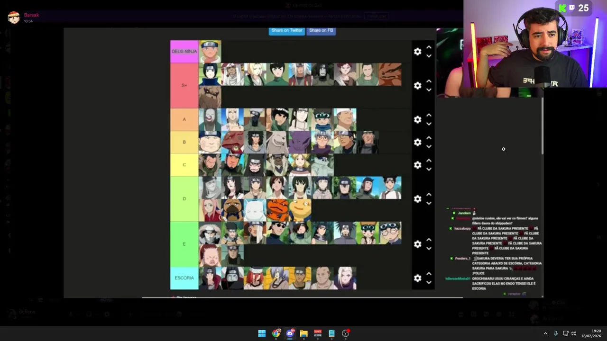607x341 pixels.
Task: Open settings gear for DEUS NINJA tier
Action: (x=417, y=52)
